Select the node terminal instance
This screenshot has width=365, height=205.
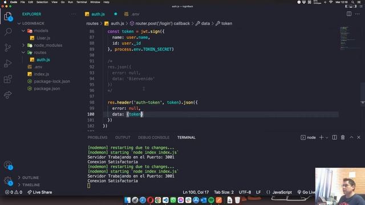coord(308,137)
